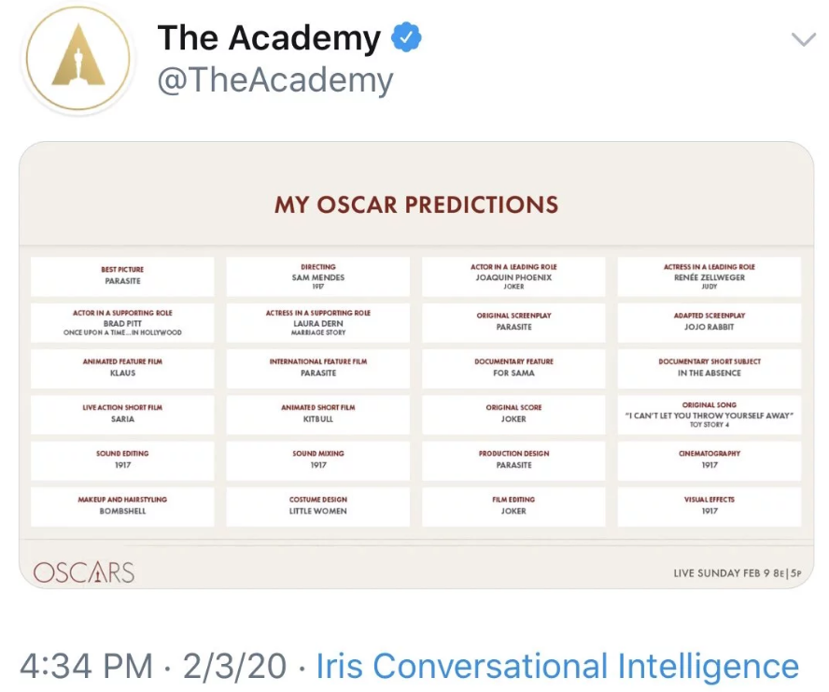Select the Best Picture Parasite card
This screenshot has height=692, width=829.
122,276
